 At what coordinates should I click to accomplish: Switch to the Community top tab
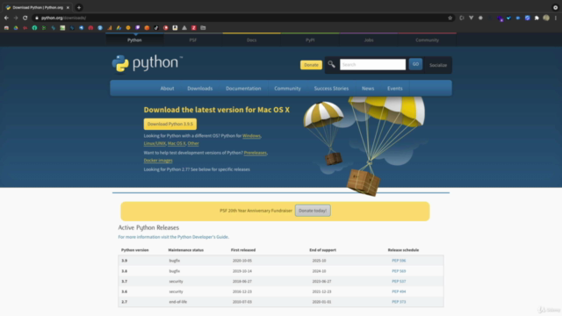pyautogui.click(x=427, y=40)
